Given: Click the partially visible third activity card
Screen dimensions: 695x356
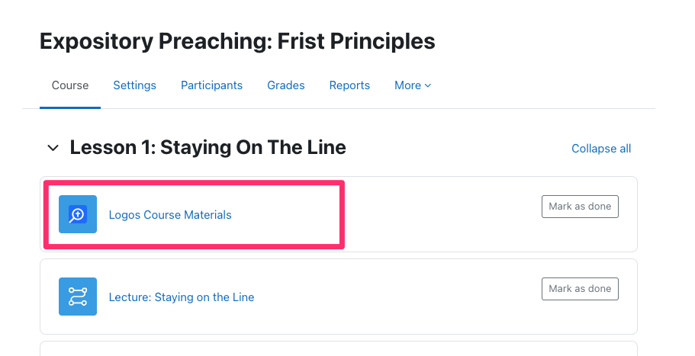Looking at the screenshot, I should tap(339, 348).
